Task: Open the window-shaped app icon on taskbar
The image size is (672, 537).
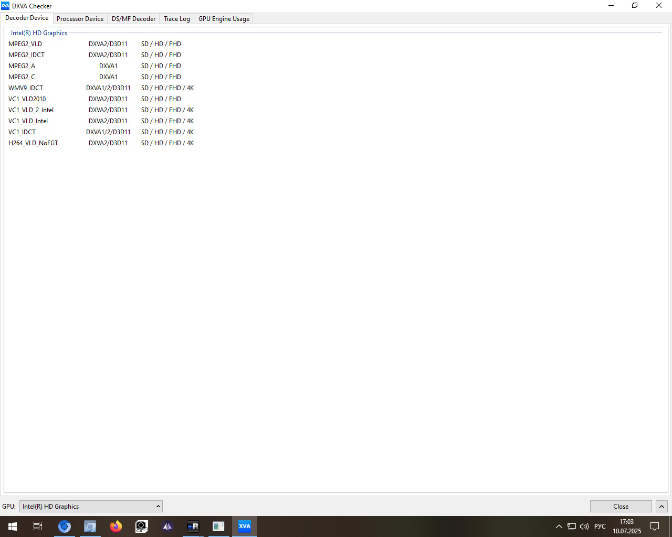Action: pos(219,527)
